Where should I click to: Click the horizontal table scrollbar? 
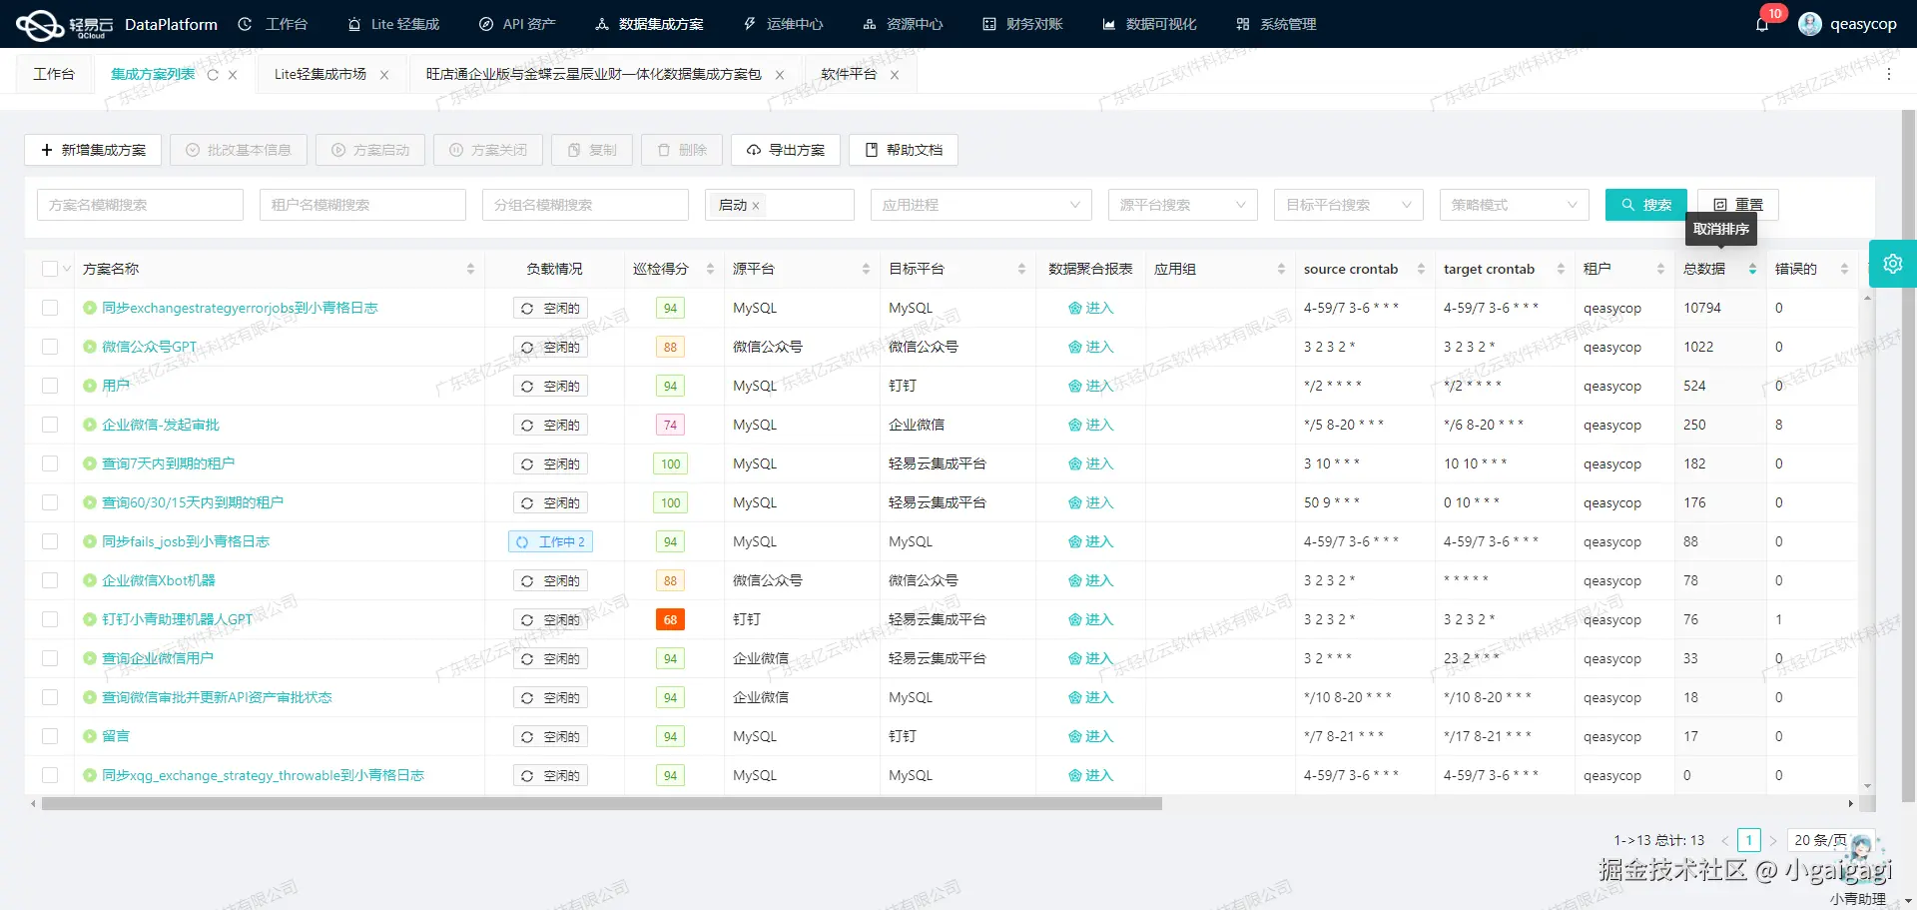[x=602, y=803]
